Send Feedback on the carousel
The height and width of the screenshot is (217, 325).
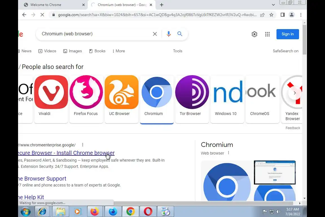293,128
